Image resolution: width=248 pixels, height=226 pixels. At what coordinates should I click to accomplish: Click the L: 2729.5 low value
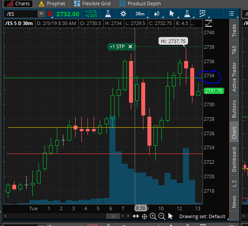click(x=136, y=23)
